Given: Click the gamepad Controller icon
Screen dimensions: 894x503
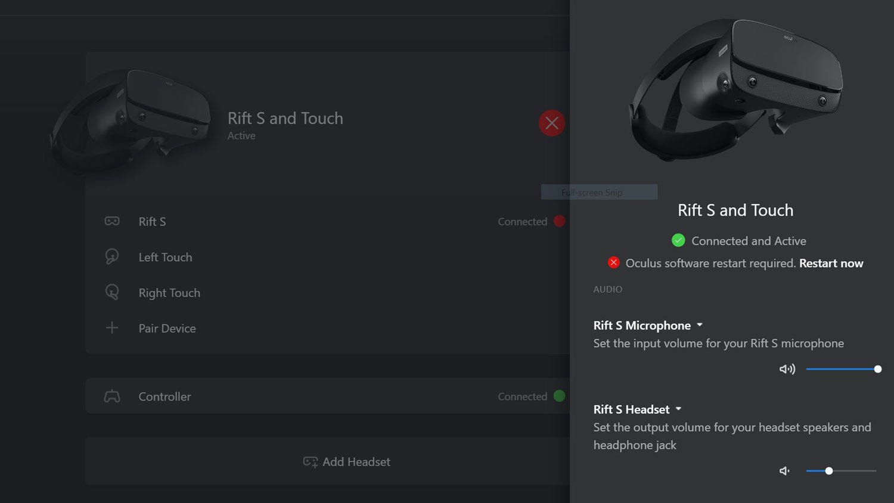Looking at the screenshot, I should pos(112,396).
